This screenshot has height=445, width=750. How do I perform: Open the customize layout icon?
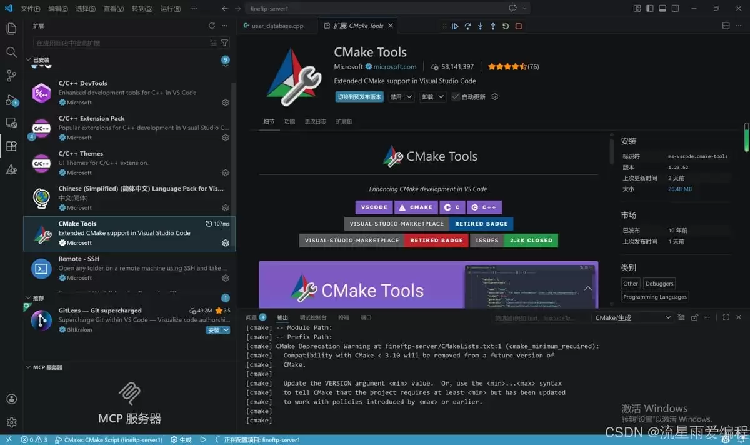click(x=637, y=9)
